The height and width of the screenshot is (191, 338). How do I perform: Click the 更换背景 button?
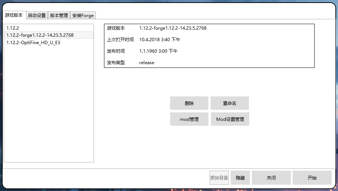point(219,178)
